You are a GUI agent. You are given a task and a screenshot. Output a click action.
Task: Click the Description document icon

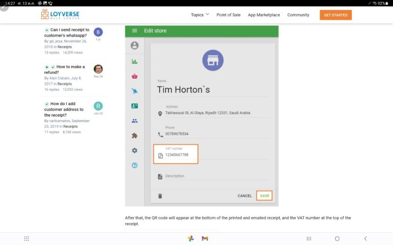pos(160,176)
